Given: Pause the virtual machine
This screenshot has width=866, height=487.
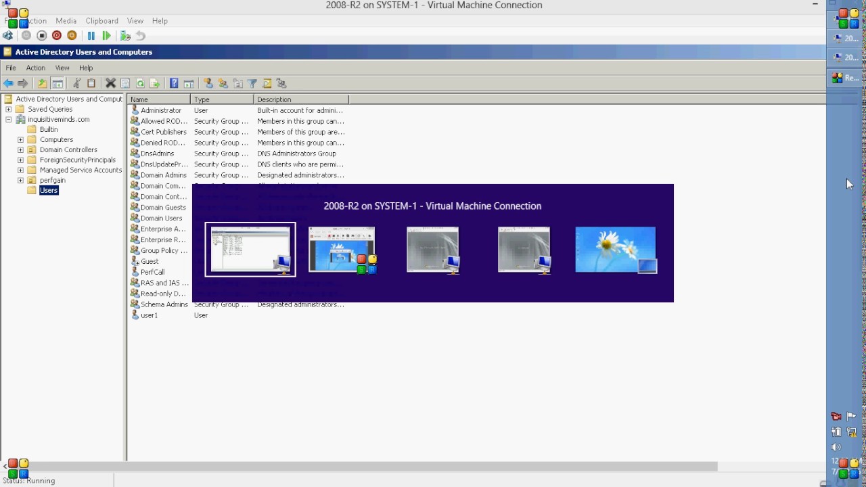Looking at the screenshot, I should (91, 36).
